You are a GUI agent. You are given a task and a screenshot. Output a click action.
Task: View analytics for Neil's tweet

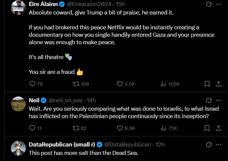pos(163,128)
